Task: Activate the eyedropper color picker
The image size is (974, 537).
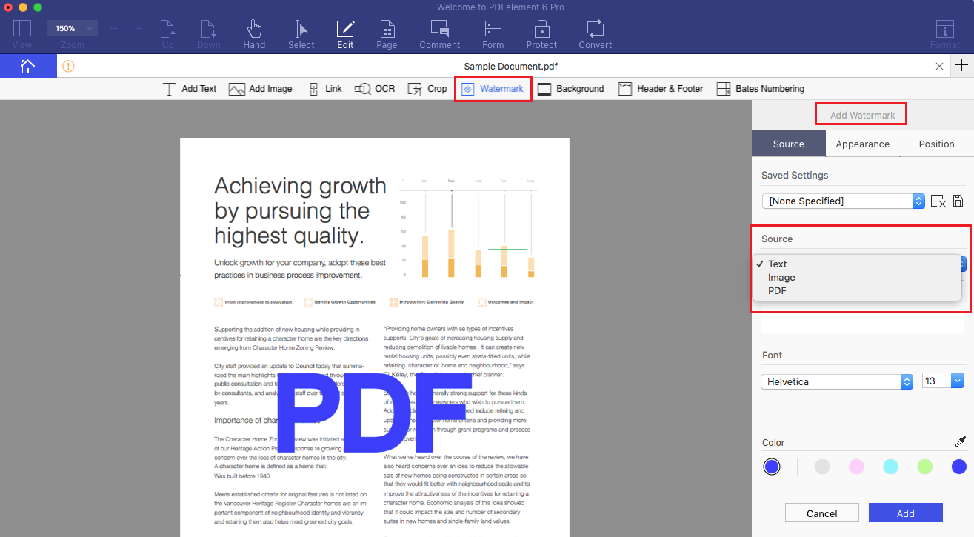Action: click(x=961, y=441)
